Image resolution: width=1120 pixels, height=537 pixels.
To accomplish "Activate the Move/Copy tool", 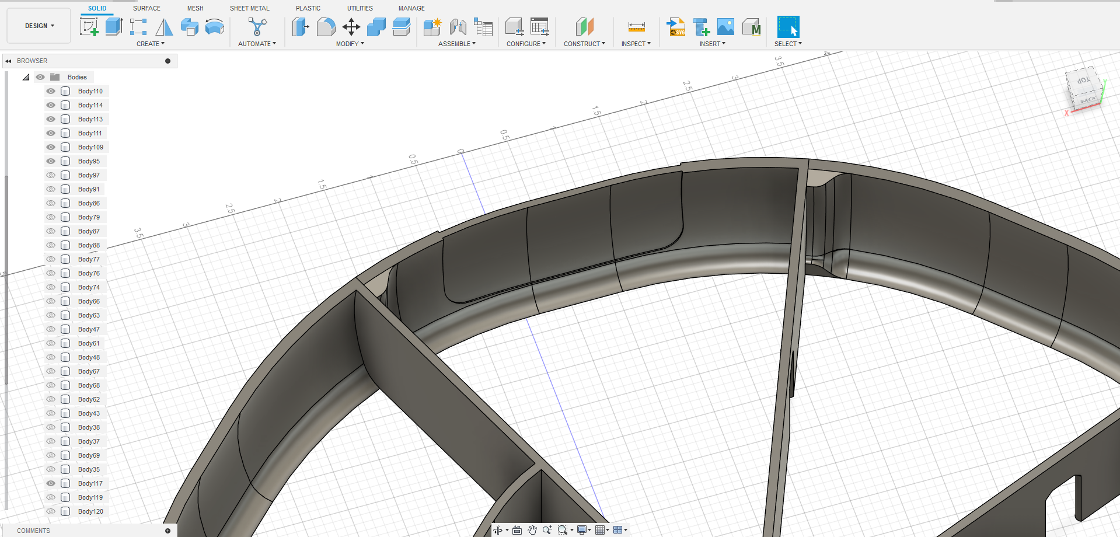I will pyautogui.click(x=351, y=27).
